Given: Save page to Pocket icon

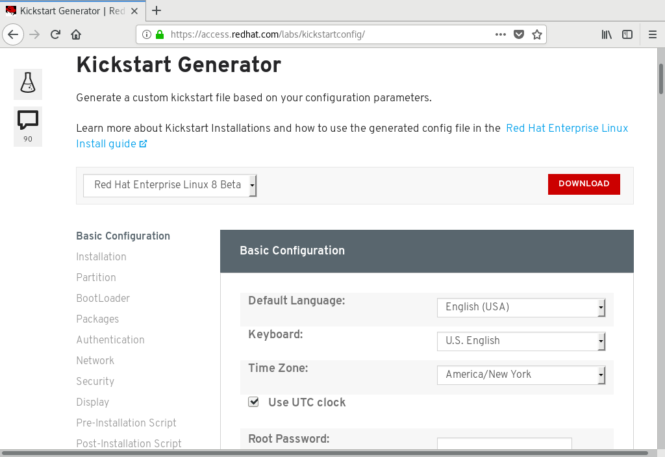Looking at the screenshot, I should click(x=519, y=34).
